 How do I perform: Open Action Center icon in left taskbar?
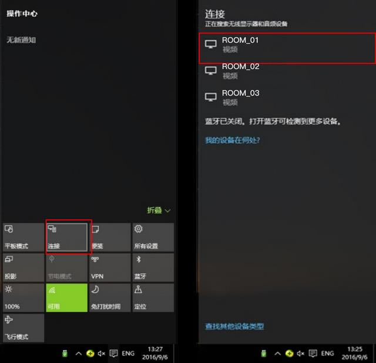pos(113,353)
